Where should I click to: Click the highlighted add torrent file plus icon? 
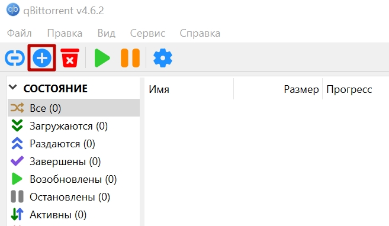point(41,58)
